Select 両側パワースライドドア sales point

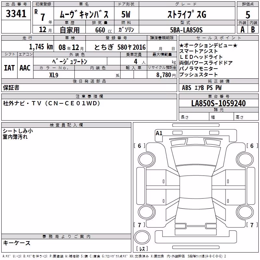[206, 63]
